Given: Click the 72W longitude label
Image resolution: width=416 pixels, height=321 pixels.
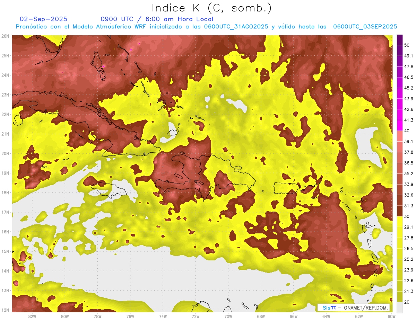Looking at the screenshot, I should [196, 316].
